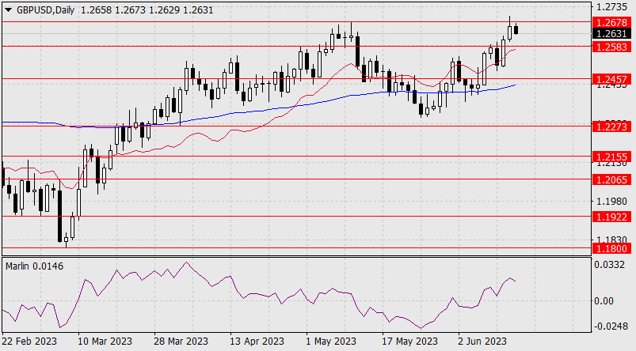Select the 1.1800 red price level label

pyautogui.click(x=611, y=248)
